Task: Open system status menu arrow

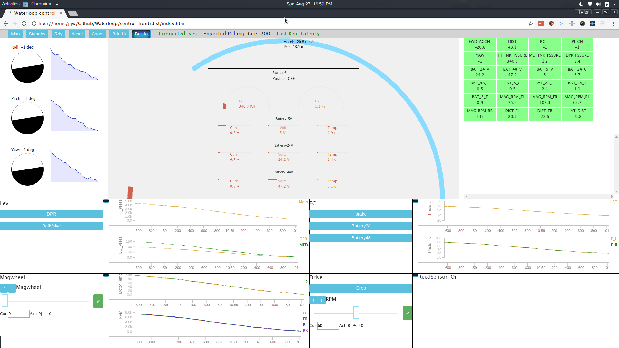Action: pyautogui.click(x=614, y=4)
